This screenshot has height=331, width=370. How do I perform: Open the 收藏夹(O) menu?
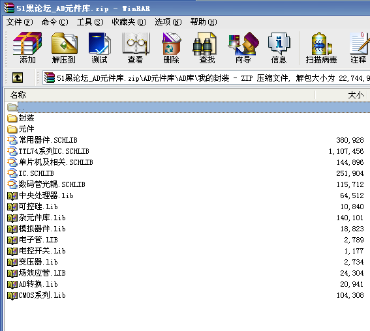point(129,22)
